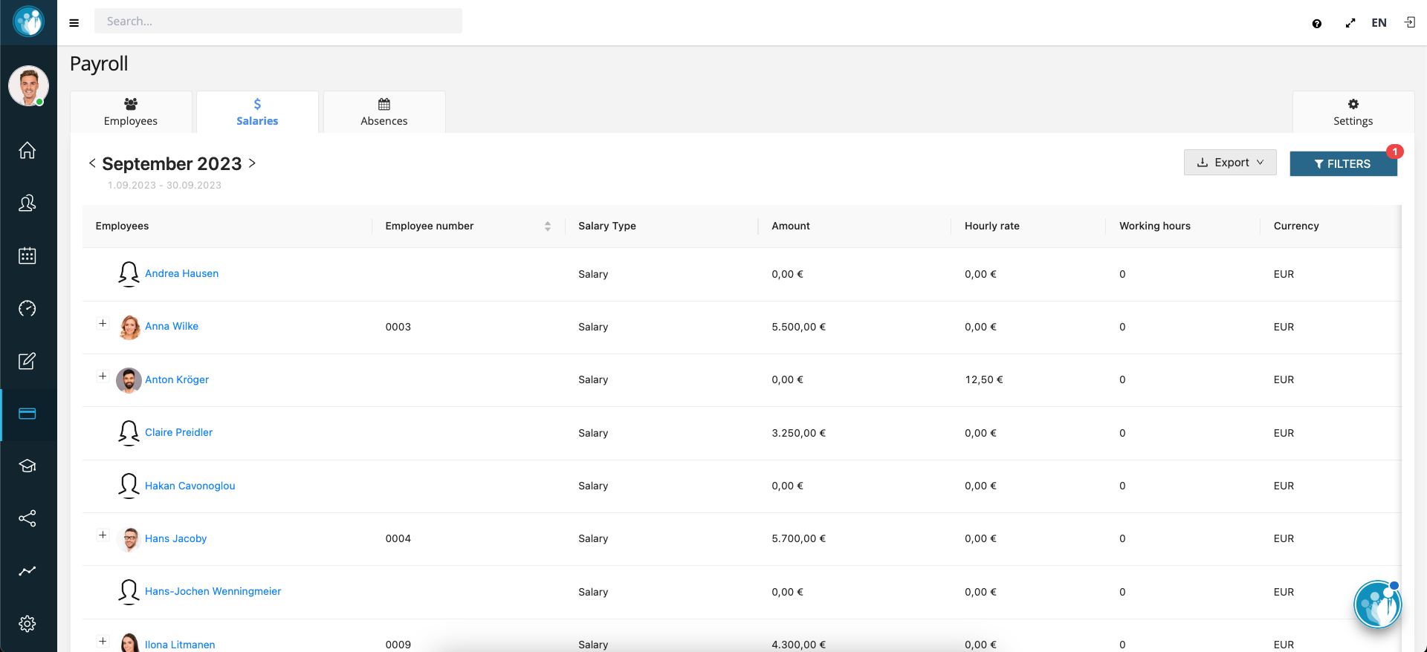1427x652 pixels.
Task: Sort by Employee number column
Action: pyautogui.click(x=547, y=226)
